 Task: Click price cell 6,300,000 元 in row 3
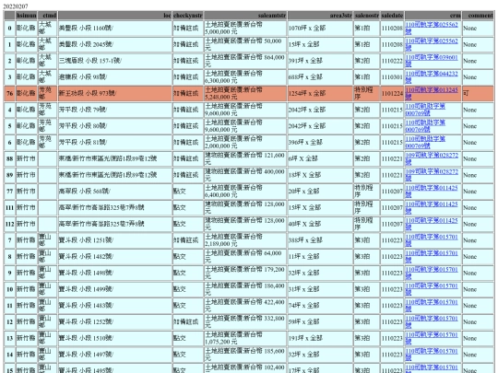pyautogui.click(x=245, y=77)
